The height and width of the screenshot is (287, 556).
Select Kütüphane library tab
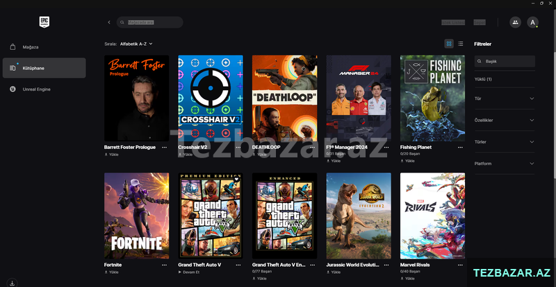44,68
